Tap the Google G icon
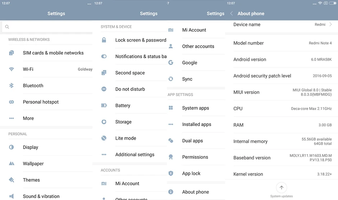This screenshot has height=200, width=338. click(x=171, y=62)
